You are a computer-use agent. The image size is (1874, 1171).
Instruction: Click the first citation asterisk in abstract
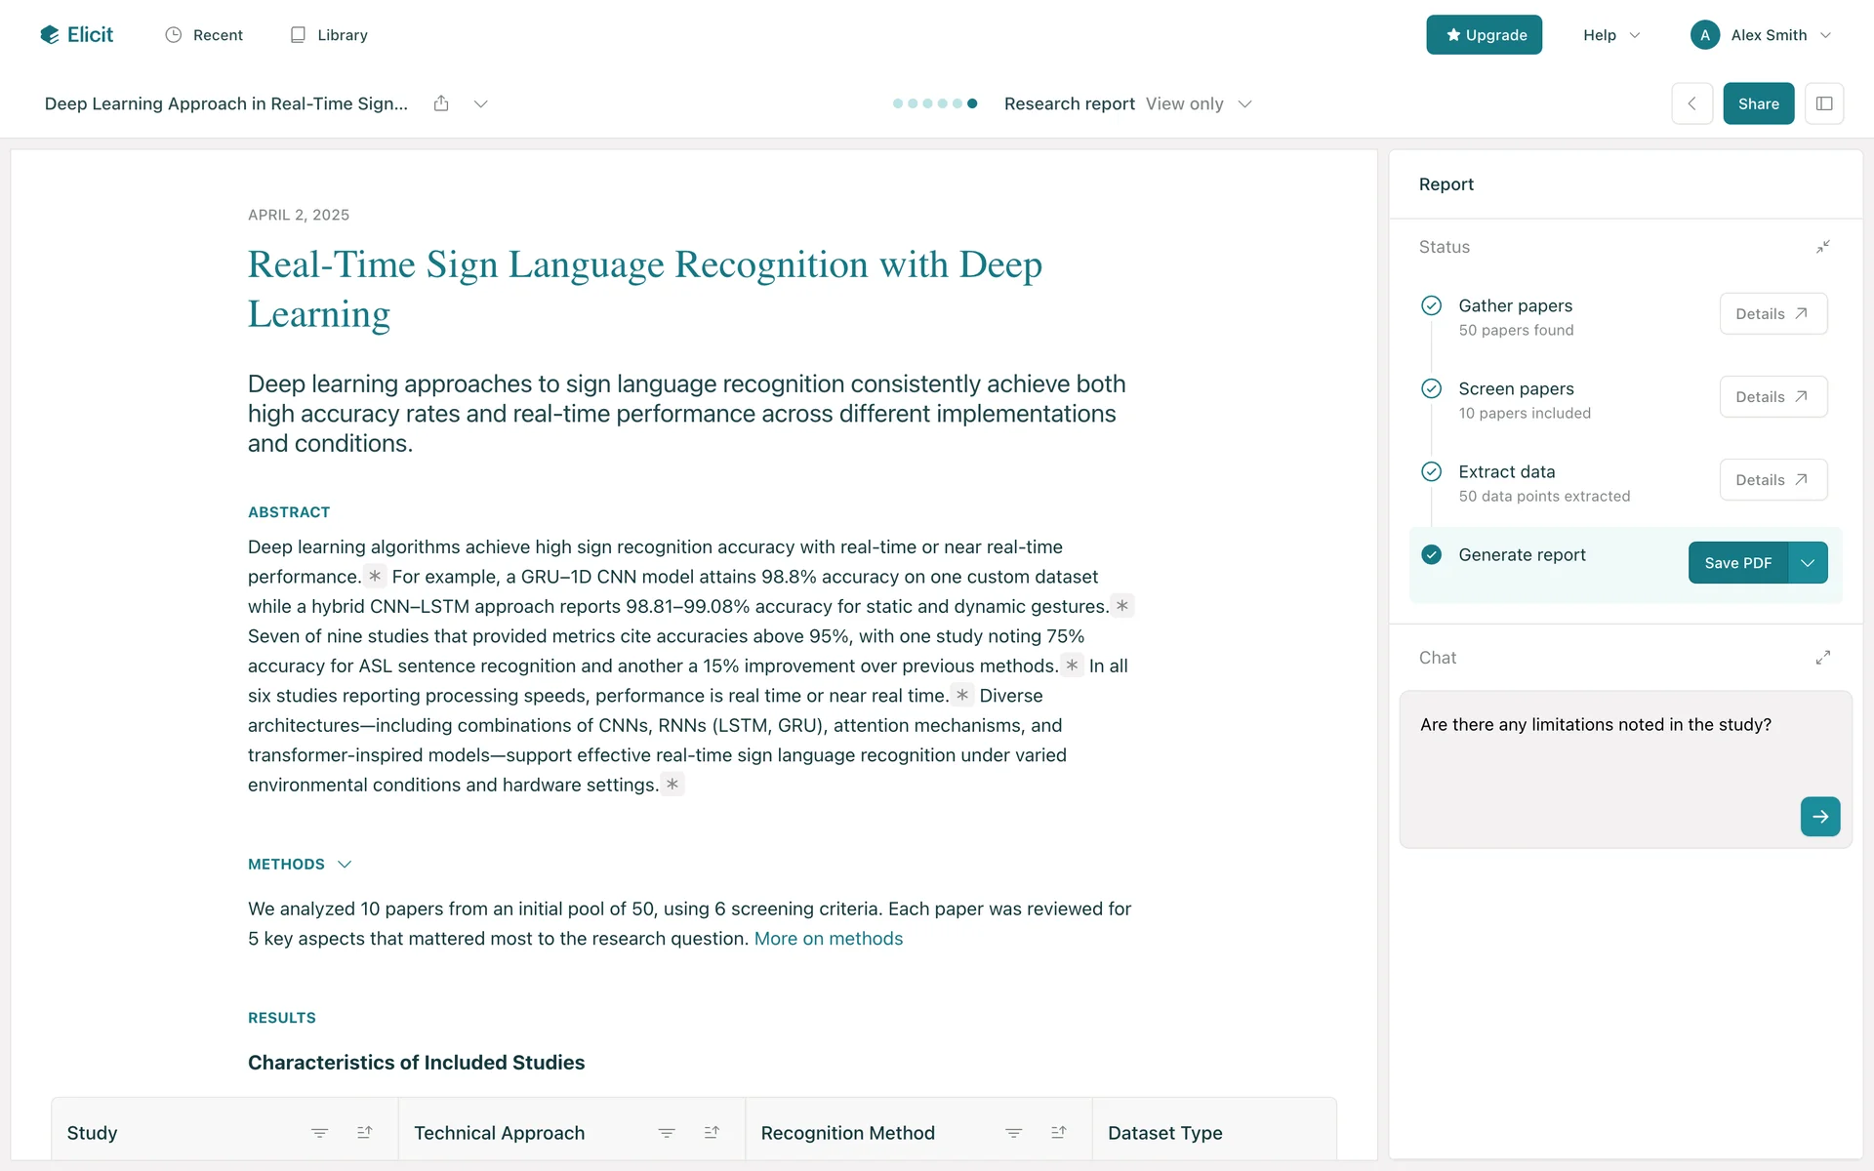(375, 577)
